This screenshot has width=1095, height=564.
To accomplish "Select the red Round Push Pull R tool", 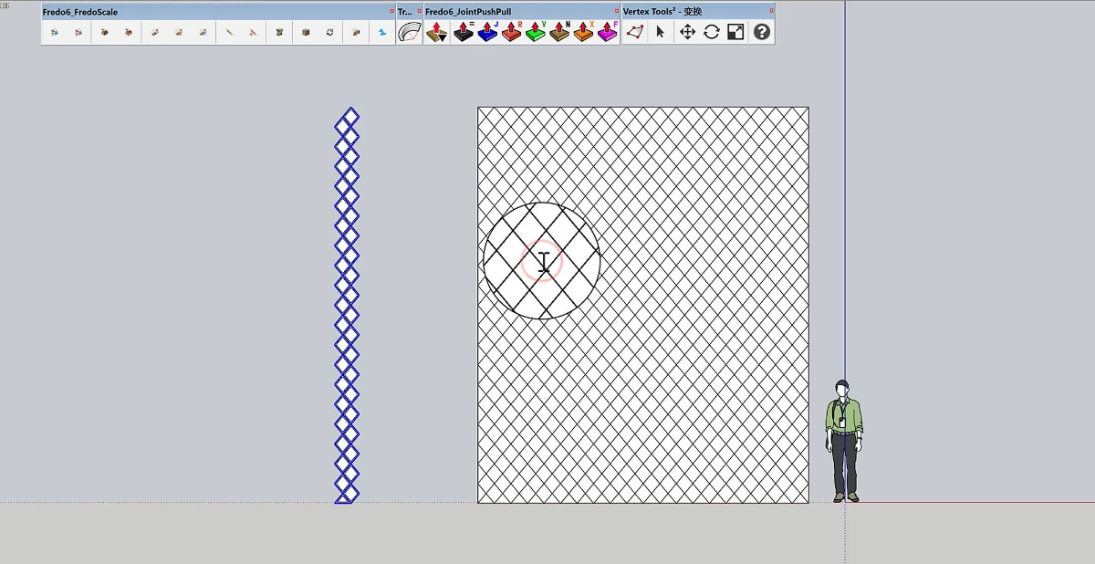I will [511, 33].
